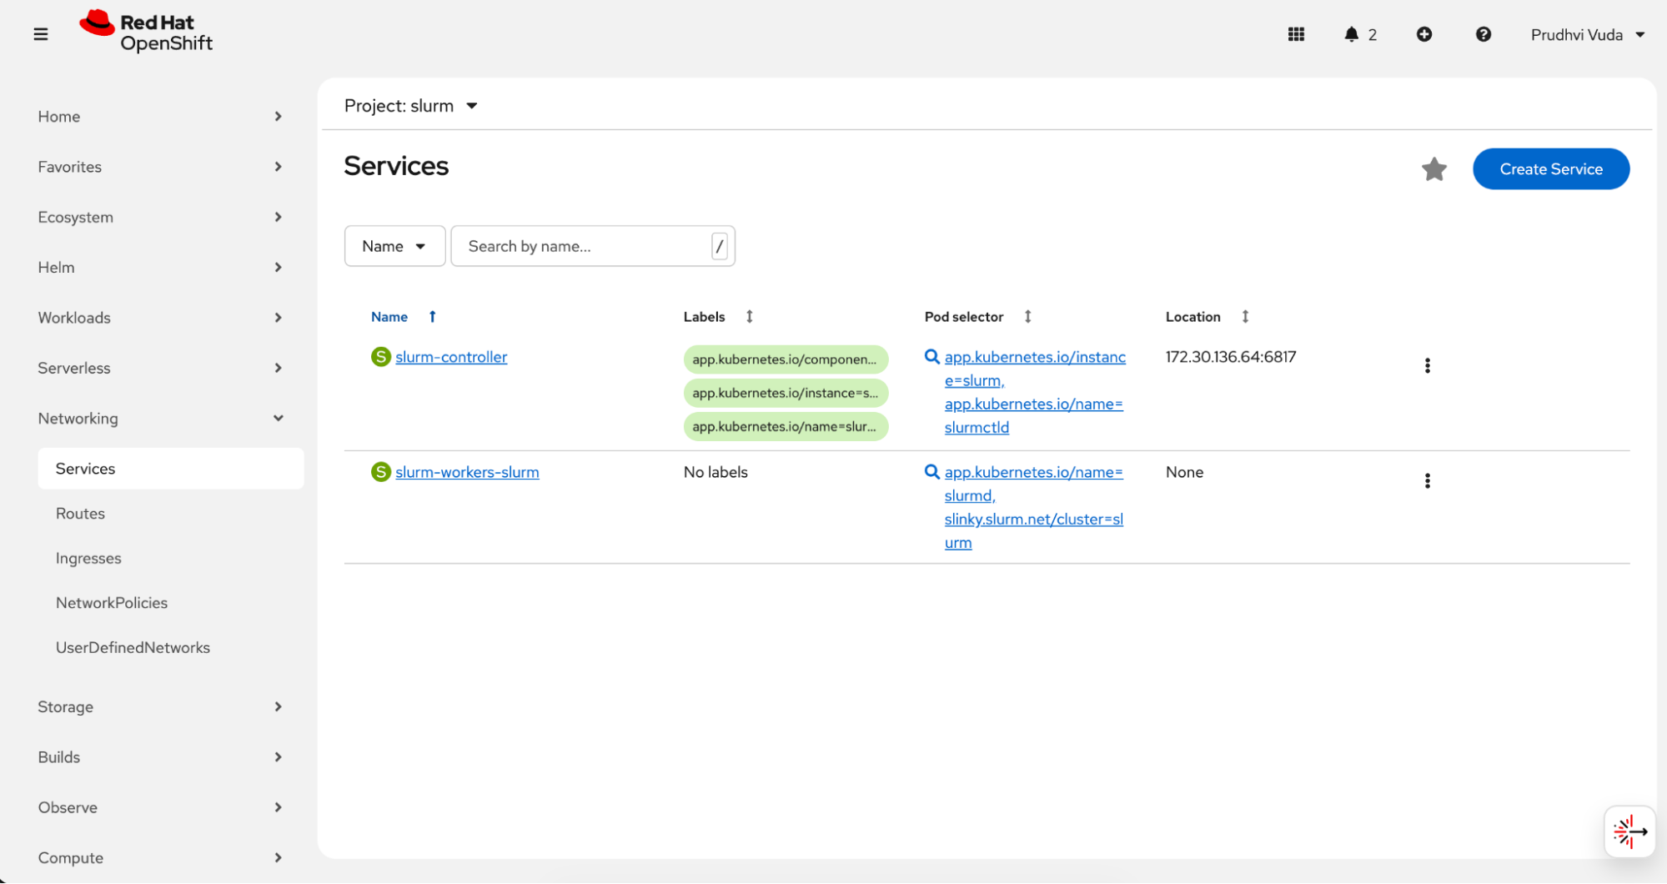Open kebab menu for slurm-controller row
The image size is (1667, 884).
pyautogui.click(x=1427, y=365)
